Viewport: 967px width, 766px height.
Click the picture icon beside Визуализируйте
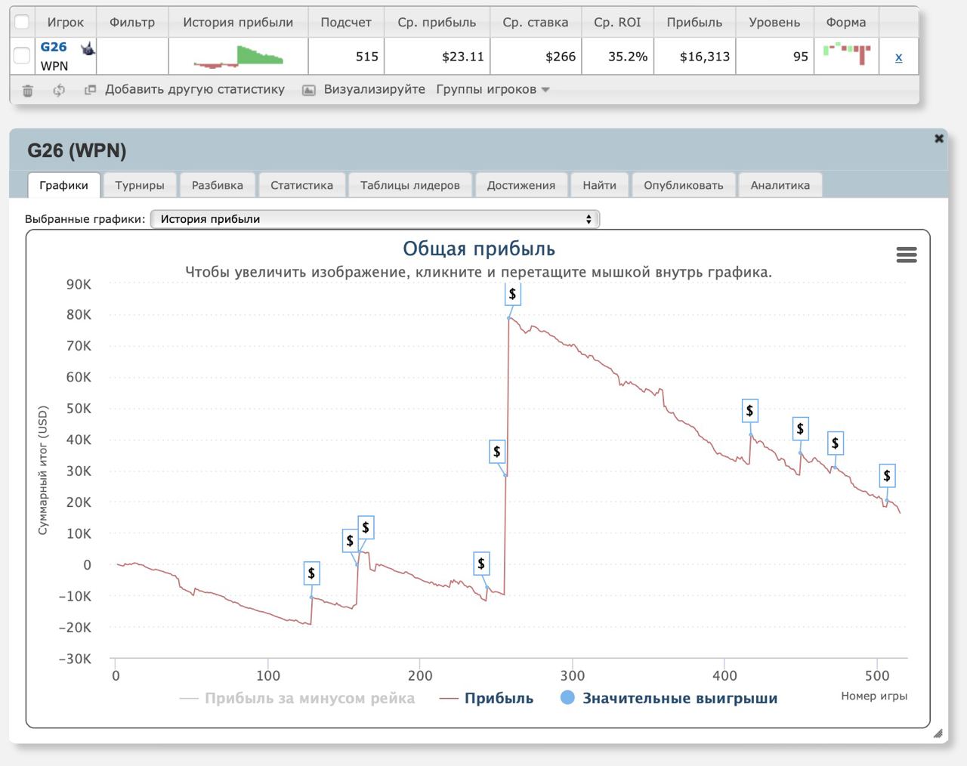[308, 90]
